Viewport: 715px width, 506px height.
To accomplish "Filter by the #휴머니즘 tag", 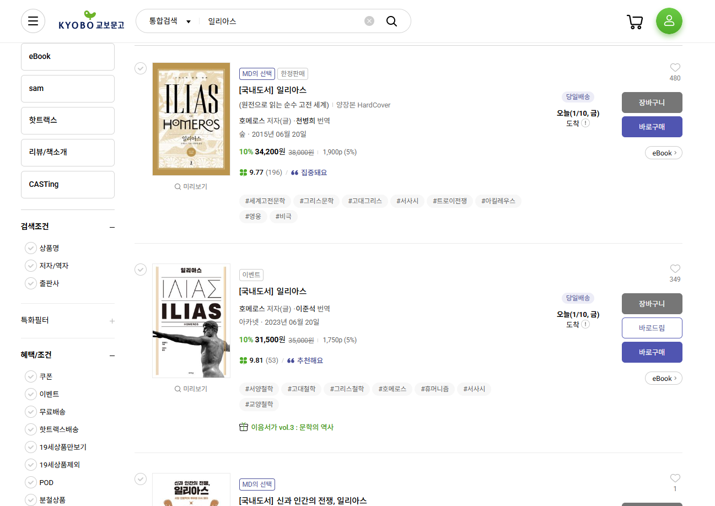I will pyautogui.click(x=434, y=389).
